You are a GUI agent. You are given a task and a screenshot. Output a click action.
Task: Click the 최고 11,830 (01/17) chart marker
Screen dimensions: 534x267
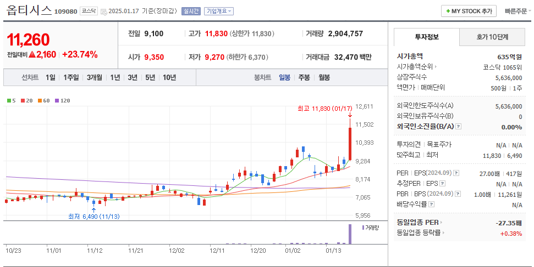click(x=324, y=109)
